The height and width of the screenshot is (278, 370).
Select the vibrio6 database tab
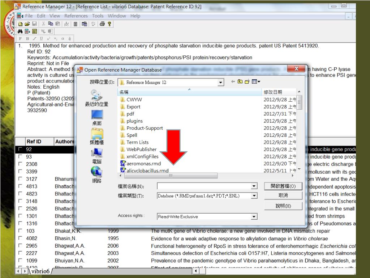click(x=40, y=271)
